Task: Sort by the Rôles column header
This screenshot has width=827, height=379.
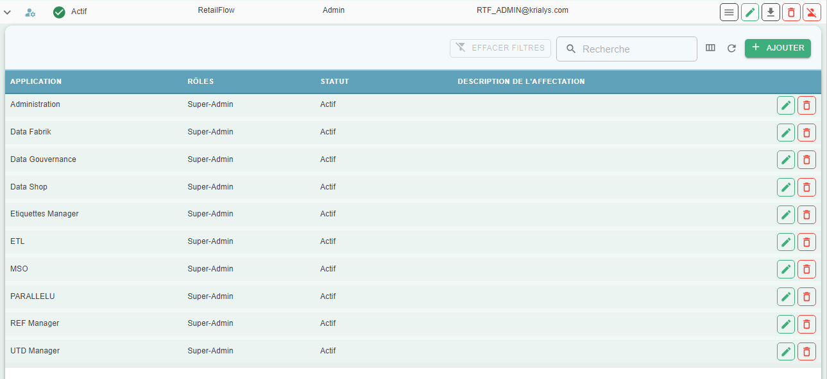Action: click(x=200, y=81)
